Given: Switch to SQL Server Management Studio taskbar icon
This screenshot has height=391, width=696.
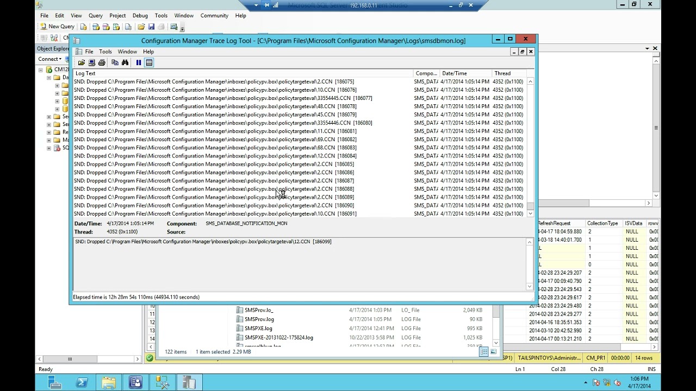Looking at the screenshot, I should point(162,382).
